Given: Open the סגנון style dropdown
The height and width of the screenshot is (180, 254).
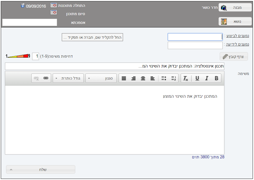Looking at the screenshot, I should (101, 78).
